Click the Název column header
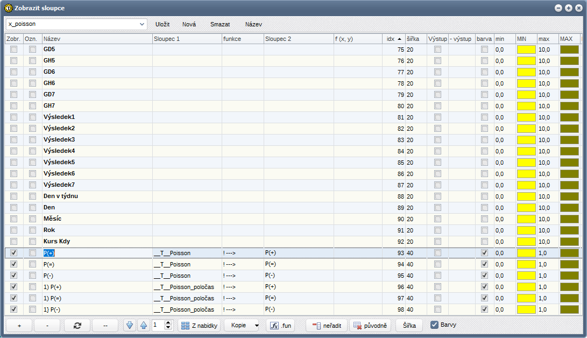 click(x=97, y=39)
